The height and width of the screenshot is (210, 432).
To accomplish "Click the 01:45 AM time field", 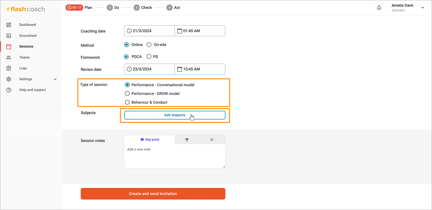I will [200, 31].
